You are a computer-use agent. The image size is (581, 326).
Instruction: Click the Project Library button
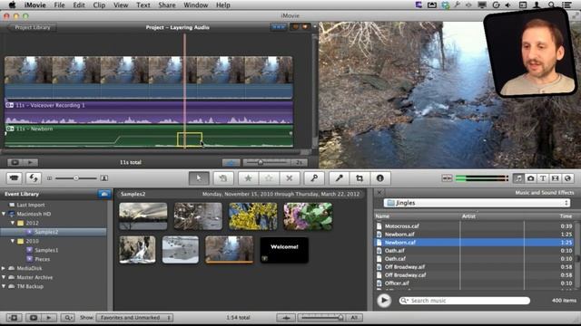32,27
